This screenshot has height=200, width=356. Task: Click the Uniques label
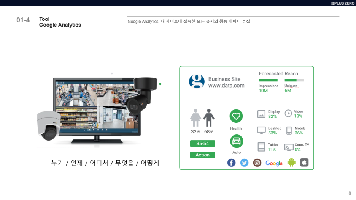pos(291,86)
